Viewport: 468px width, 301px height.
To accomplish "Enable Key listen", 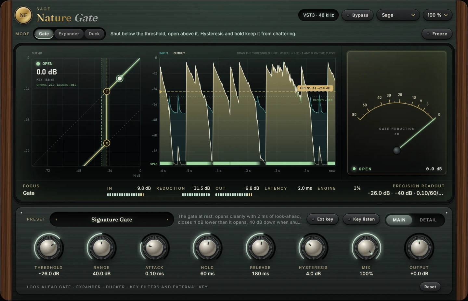I will [x=361, y=219].
